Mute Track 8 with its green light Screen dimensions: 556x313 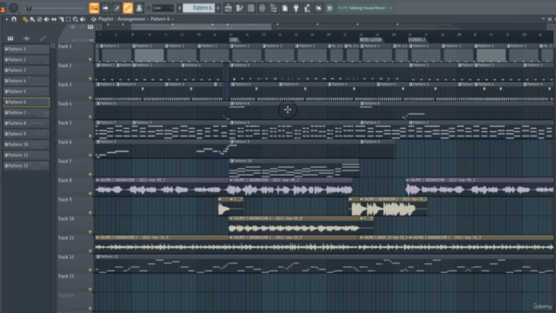pyautogui.click(x=90, y=193)
